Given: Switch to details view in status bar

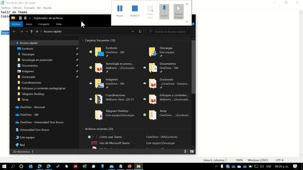Looking at the screenshot, I should click(x=185, y=152).
